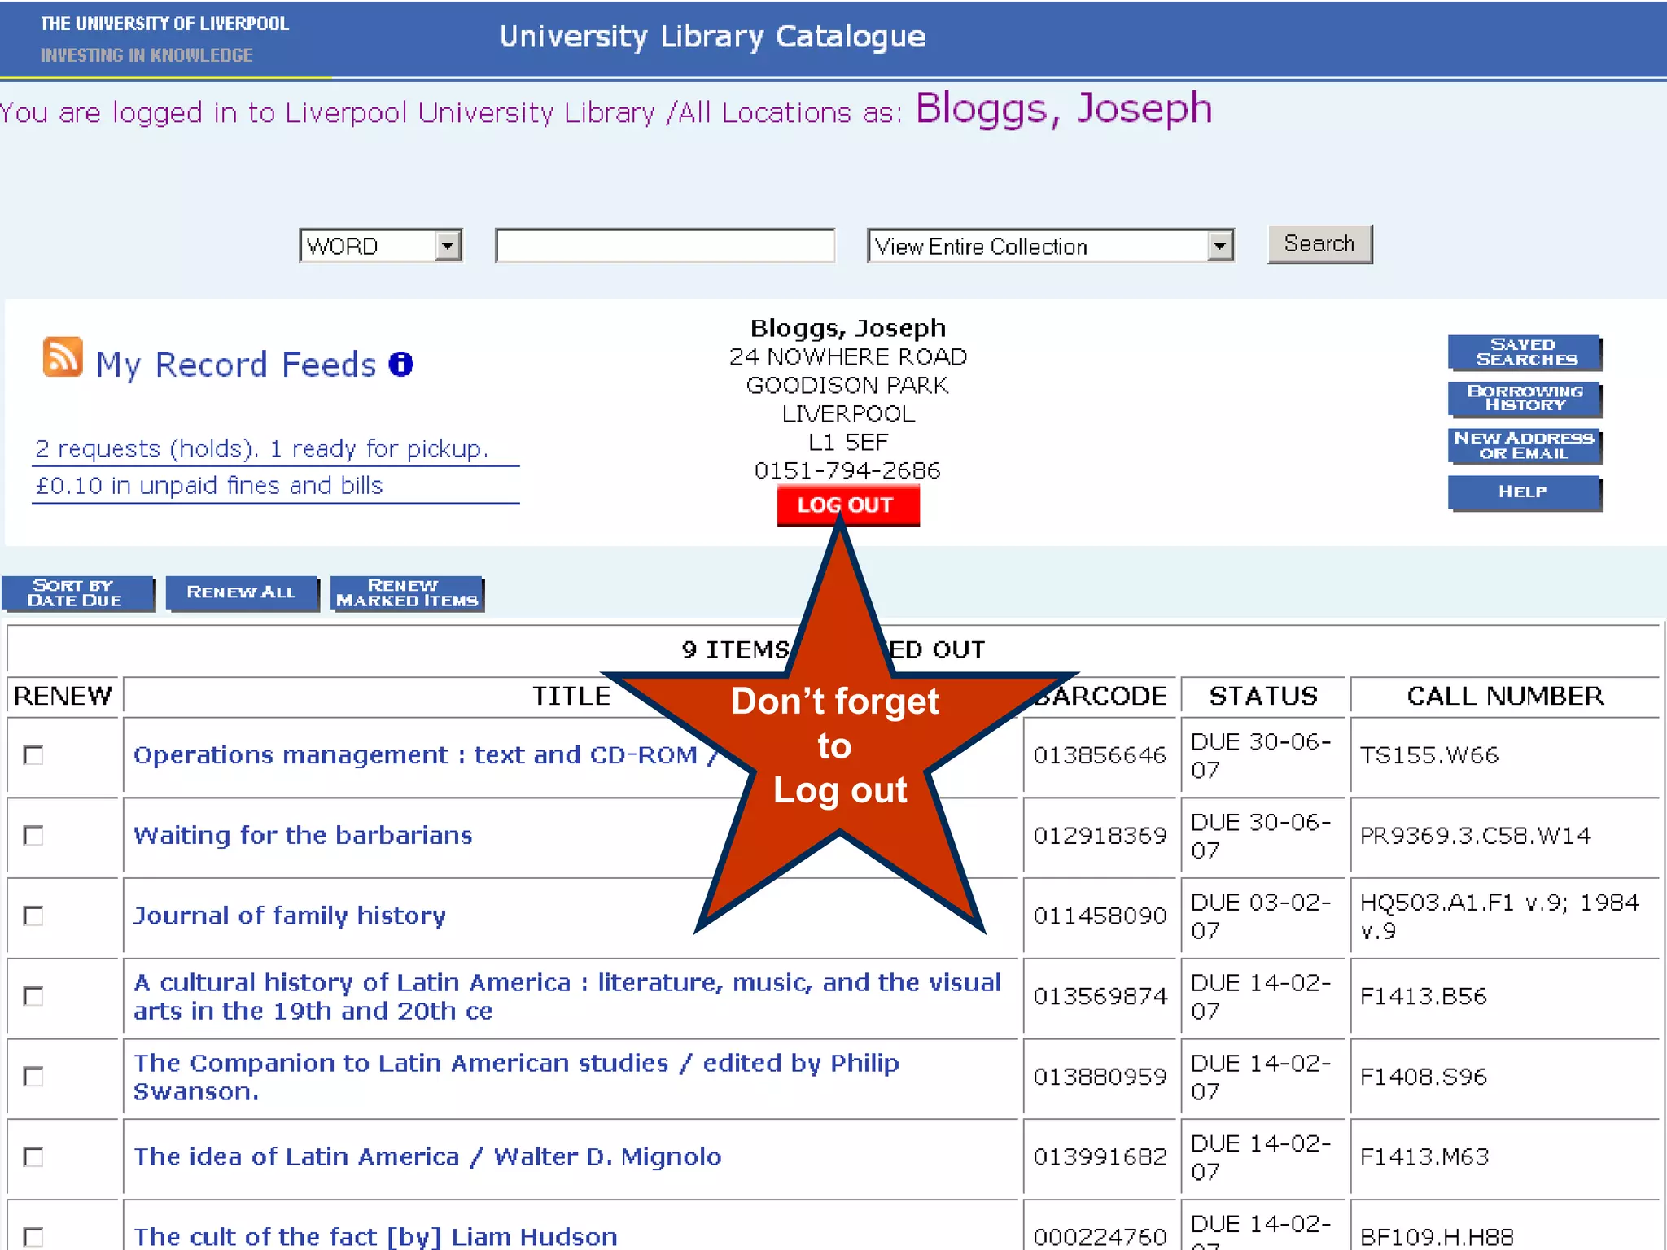Click barcode 013856646
Screen dimensions: 1667x1250
click(x=1100, y=755)
